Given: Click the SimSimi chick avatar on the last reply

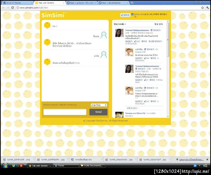Looking at the screenshot, I should [47, 62].
